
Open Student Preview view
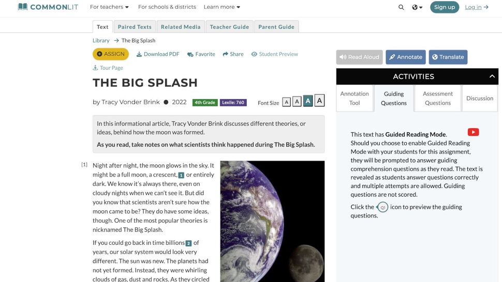click(x=275, y=54)
